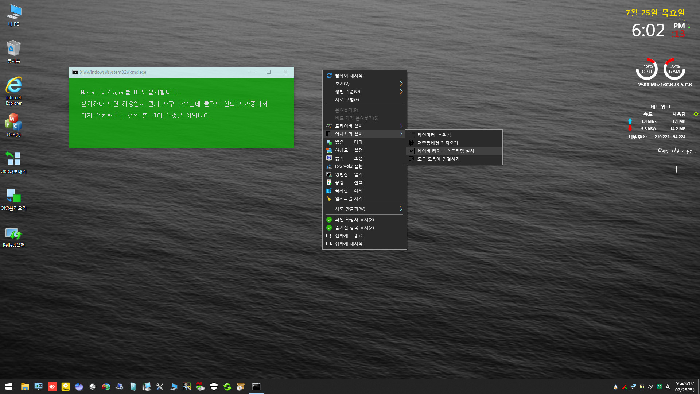Click the red AnyDesk taskbar icon
Image resolution: width=700 pixels, height=394 pixels.
[52, 387]
